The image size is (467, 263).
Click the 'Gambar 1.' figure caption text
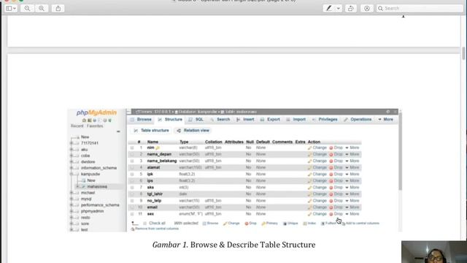tap(170, 245)
